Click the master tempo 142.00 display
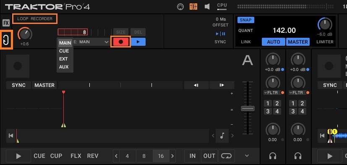Screen dimensions: 347x165 pos(284,30)
